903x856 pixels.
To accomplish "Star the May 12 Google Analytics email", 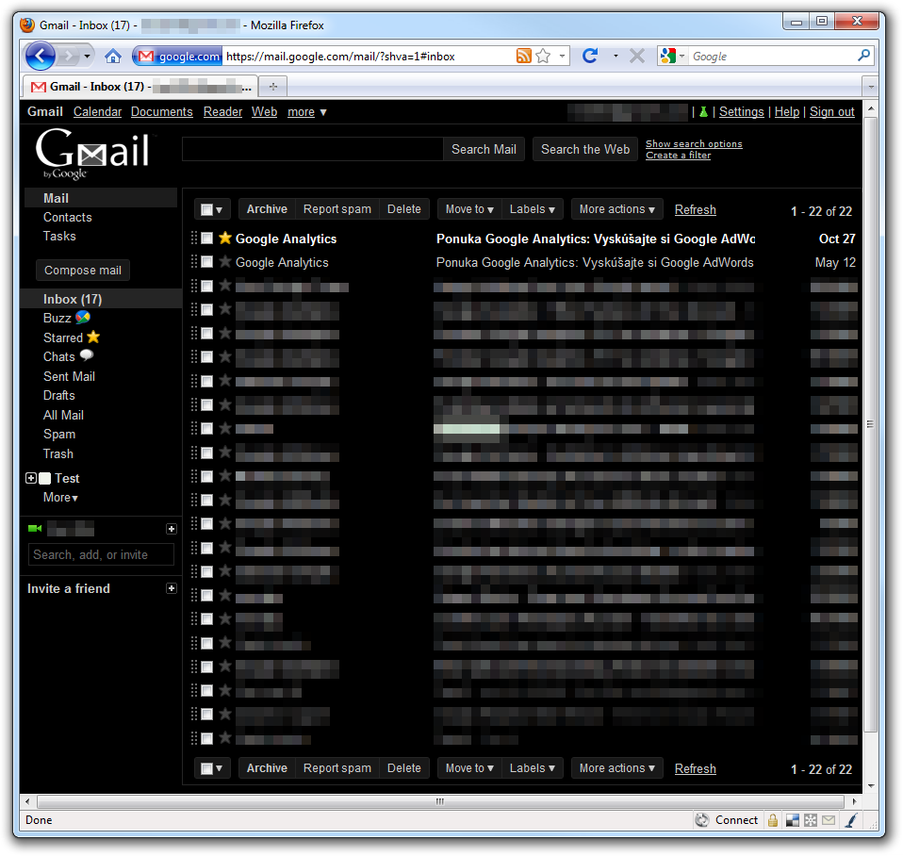I will click(224, 262).
